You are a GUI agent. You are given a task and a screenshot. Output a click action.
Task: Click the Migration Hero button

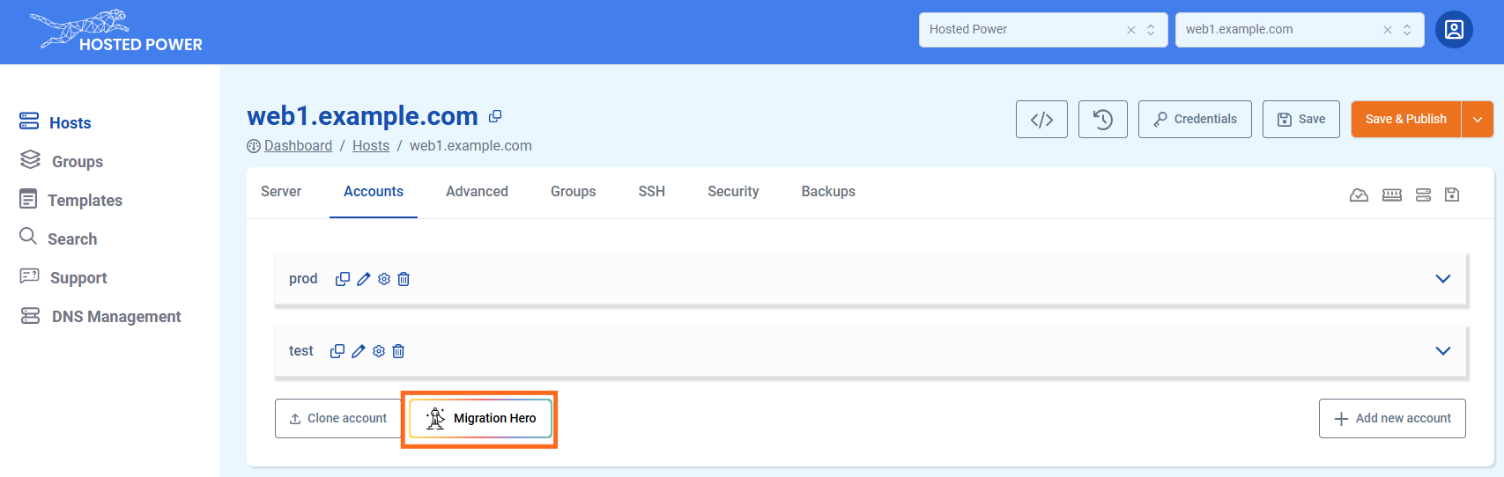tap(480, 419)
